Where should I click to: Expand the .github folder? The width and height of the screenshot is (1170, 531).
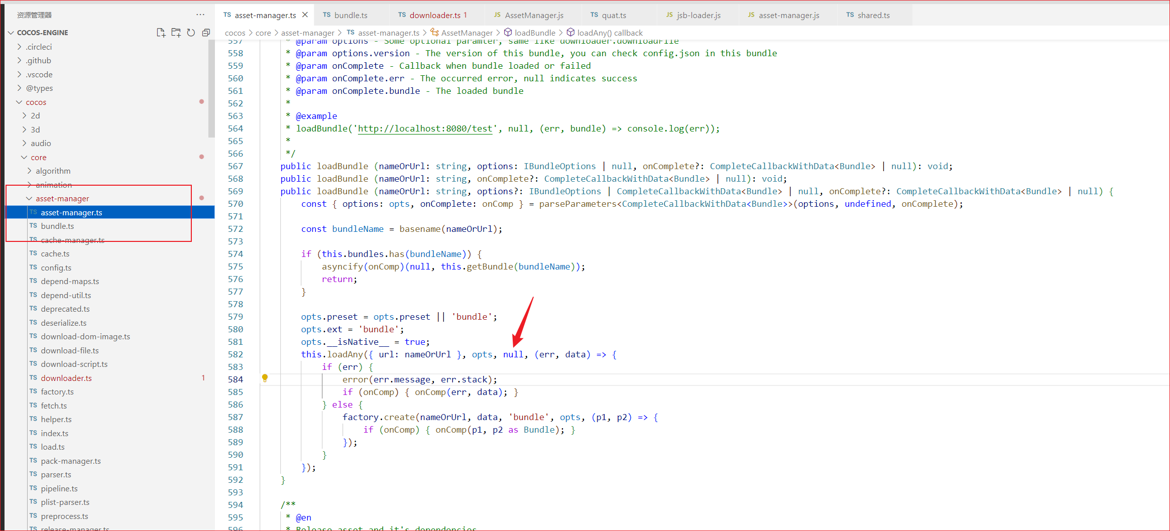(x=38, y=60)
